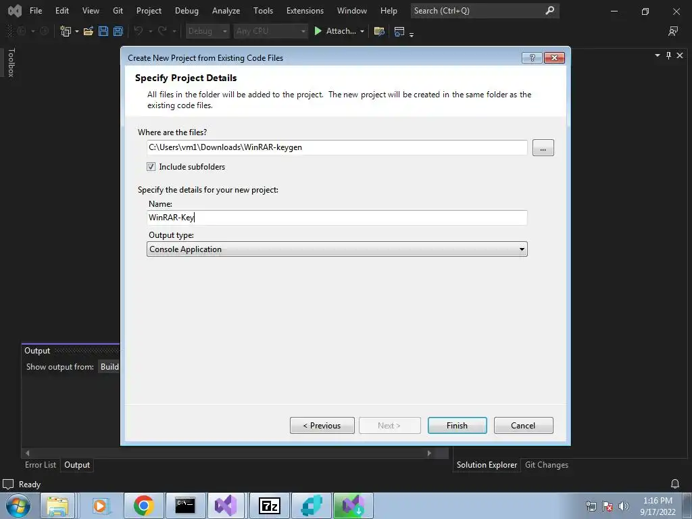Open the Debug configuration dropdown
The image size is (692, 519).
(x=207, y=31)
